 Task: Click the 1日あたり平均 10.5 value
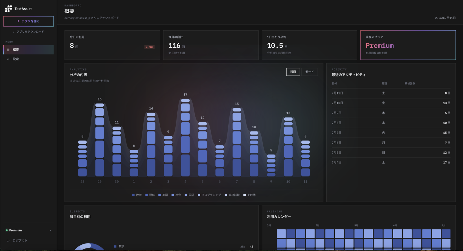point(275,46)
